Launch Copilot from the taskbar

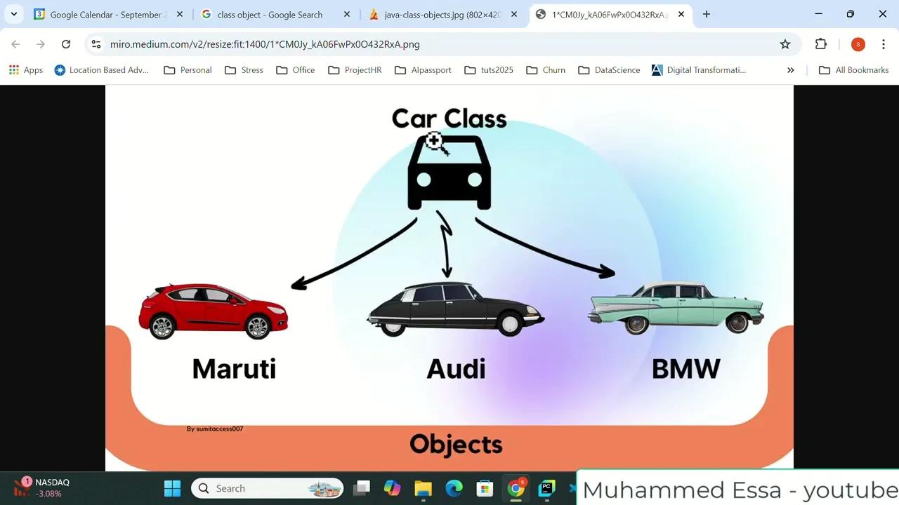pos(392,487)
